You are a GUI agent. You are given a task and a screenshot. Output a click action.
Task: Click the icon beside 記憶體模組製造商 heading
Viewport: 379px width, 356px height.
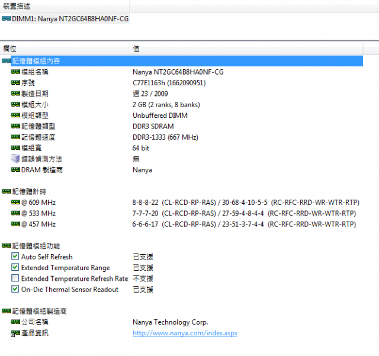(x=6, y=311)
